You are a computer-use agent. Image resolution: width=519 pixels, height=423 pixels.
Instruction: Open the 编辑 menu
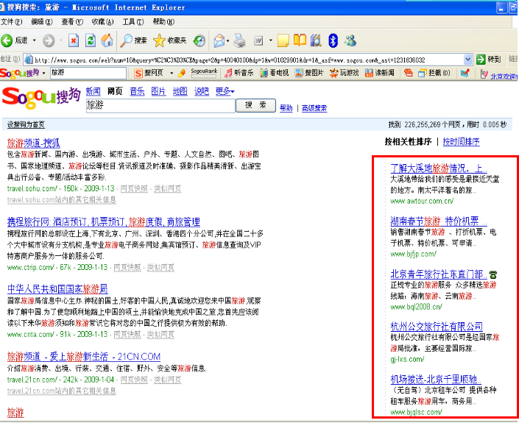42,22
